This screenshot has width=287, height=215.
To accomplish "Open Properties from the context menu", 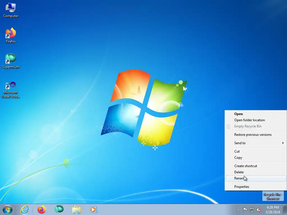I will coord(256,187).
